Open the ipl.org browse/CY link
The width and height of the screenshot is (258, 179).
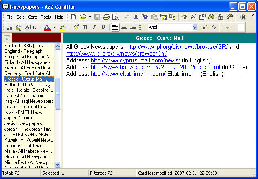click(116, 54)
